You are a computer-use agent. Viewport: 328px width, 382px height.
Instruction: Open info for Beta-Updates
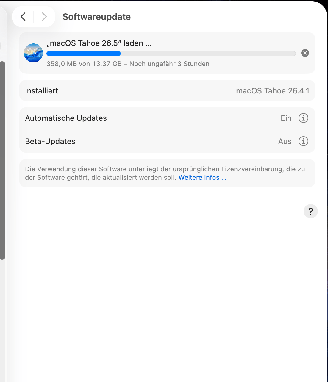point(303,141)
